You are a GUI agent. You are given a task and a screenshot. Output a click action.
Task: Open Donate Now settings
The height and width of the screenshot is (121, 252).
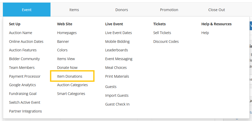pyautogui.click(x=67, y=68)
